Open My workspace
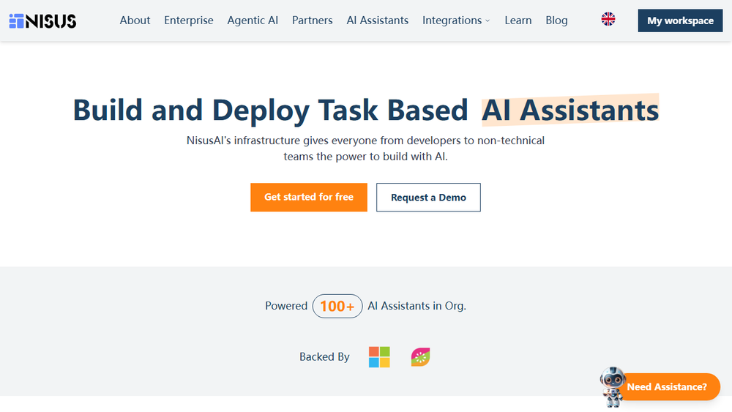The image size is (732, 412). [x=680, y=20]
